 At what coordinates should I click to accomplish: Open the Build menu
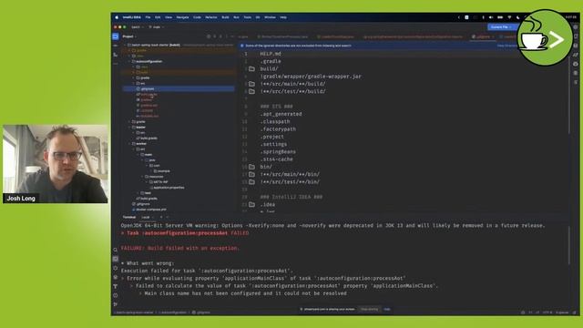point(225,17)
